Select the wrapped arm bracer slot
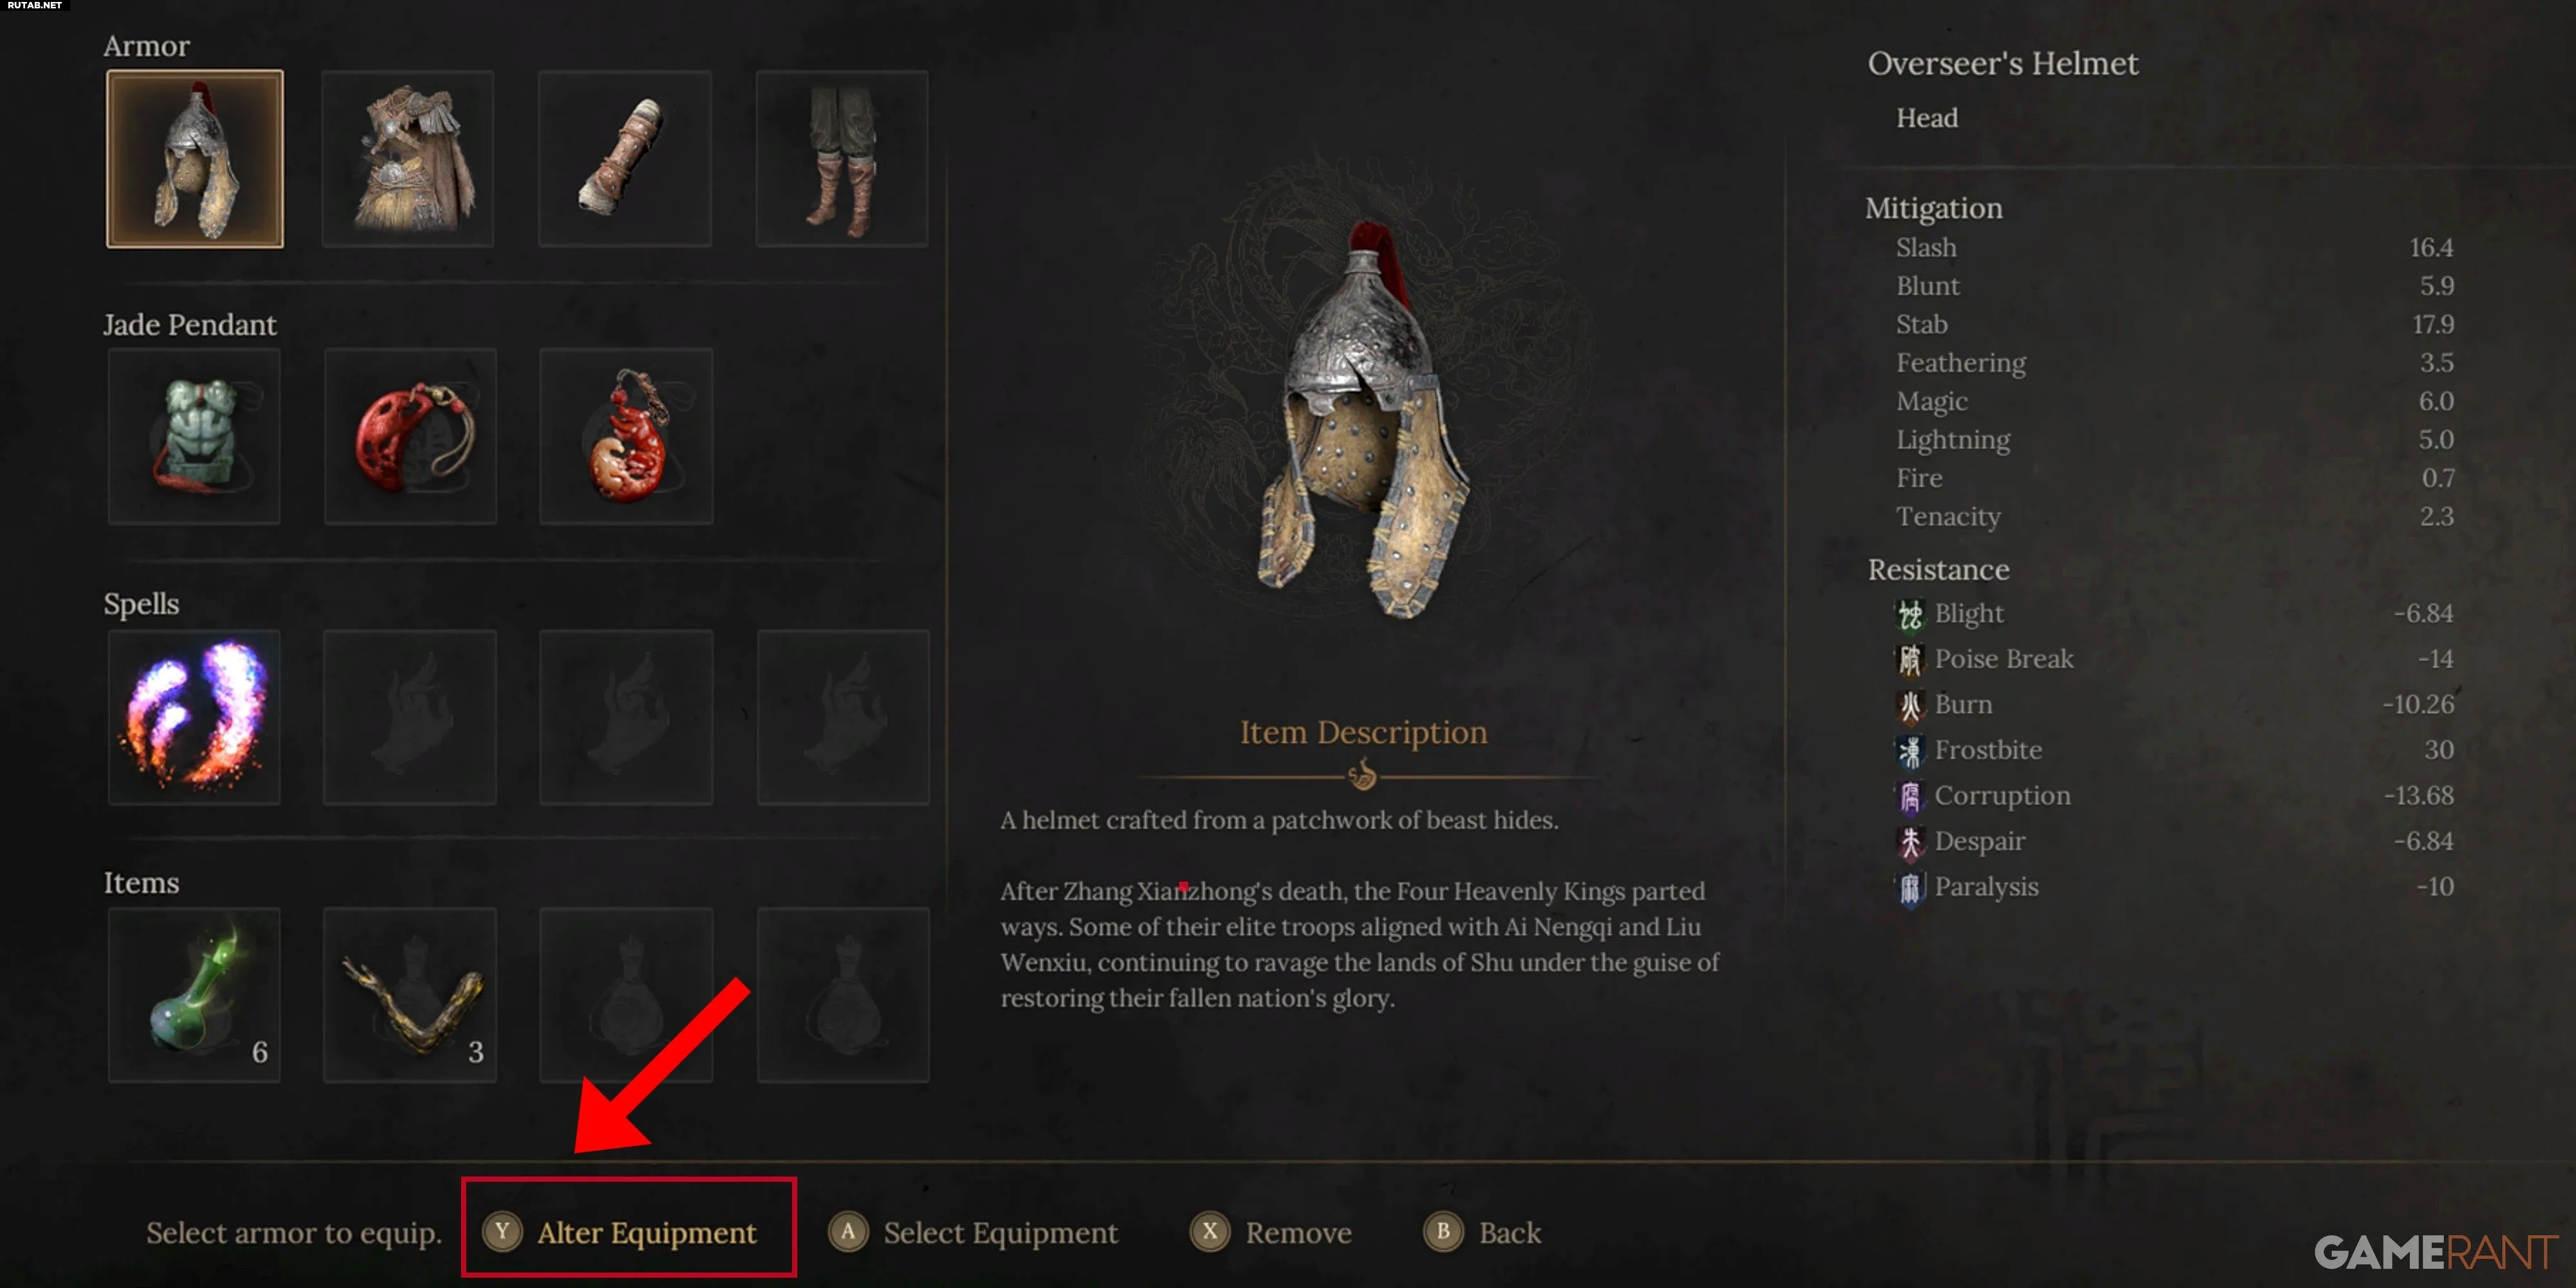This screenshot has width=2576, height=1288. (625, 159)
